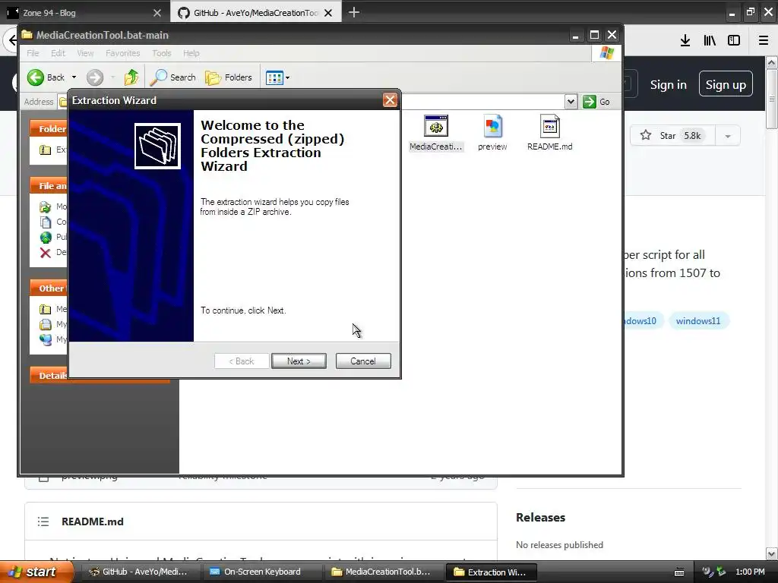Click the Publish to web globe icon
778x583 pixels.
coord(45,238)
